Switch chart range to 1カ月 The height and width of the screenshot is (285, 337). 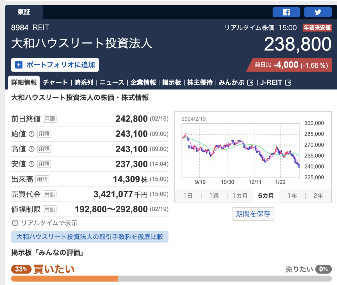[240, 196]
